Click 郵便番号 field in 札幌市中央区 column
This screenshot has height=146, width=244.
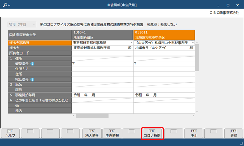click(164, 64)
